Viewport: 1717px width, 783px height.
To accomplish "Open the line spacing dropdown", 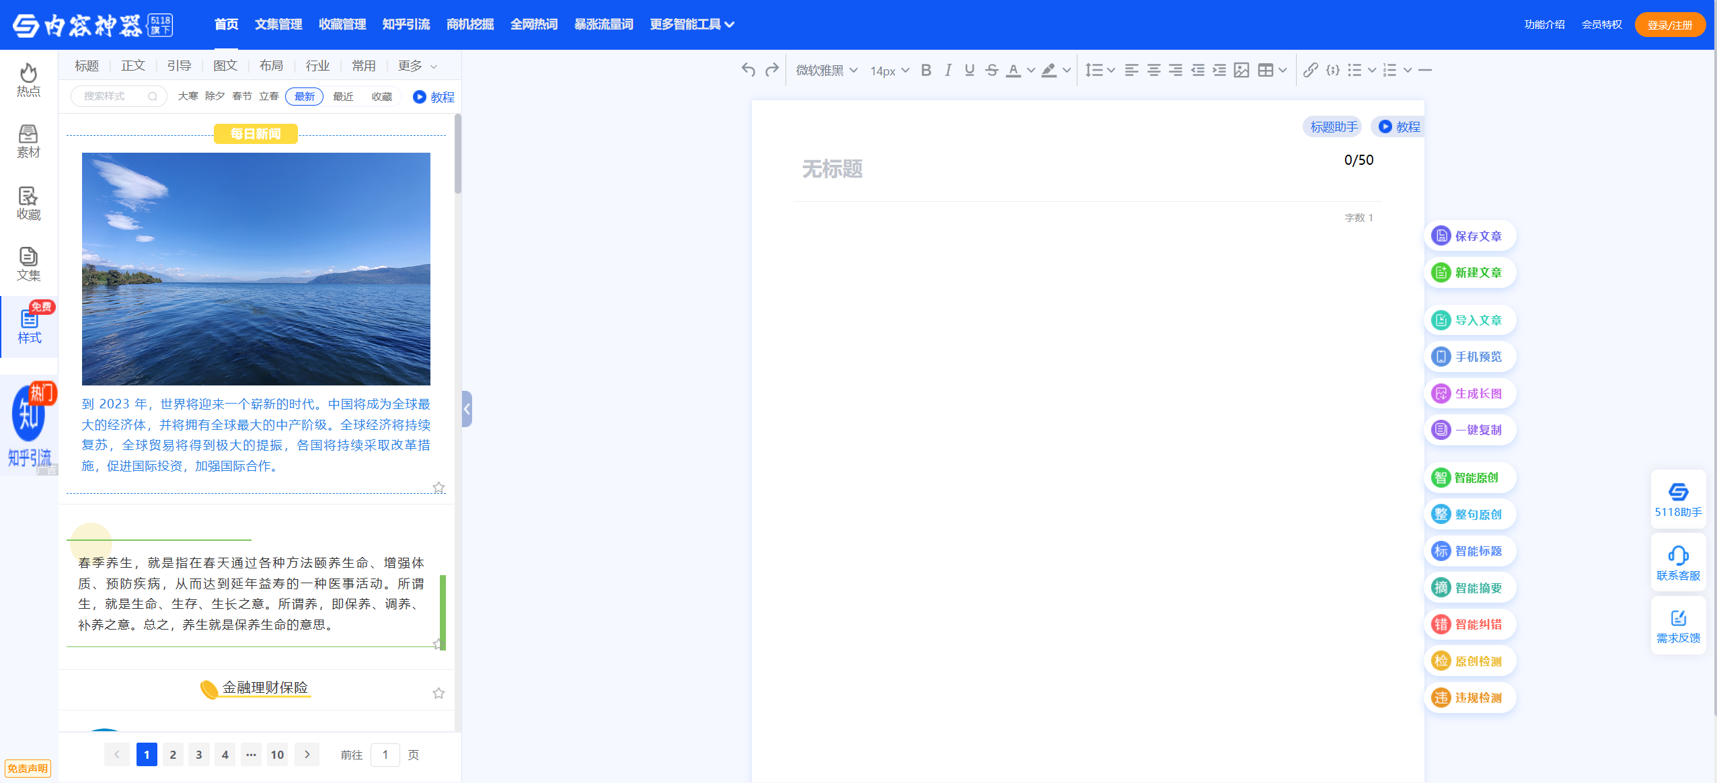I will click(x=1100, y=70).
